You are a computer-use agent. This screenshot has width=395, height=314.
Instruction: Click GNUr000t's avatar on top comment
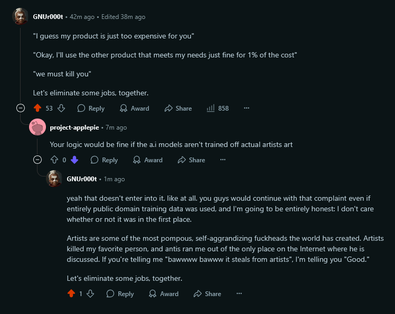(21, 17)
